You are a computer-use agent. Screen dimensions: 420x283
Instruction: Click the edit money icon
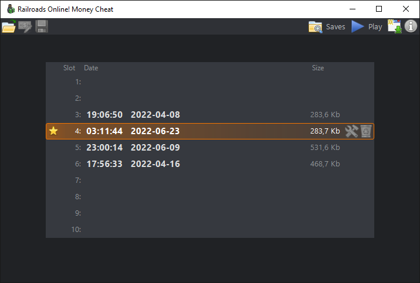[25, 26]
